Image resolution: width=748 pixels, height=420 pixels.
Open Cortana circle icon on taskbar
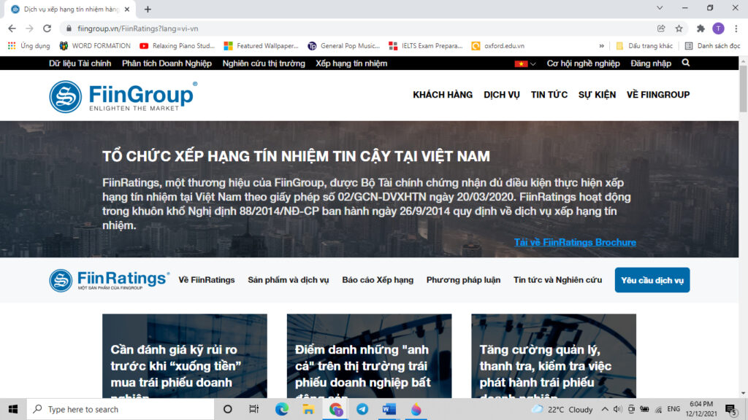point(228,409)
